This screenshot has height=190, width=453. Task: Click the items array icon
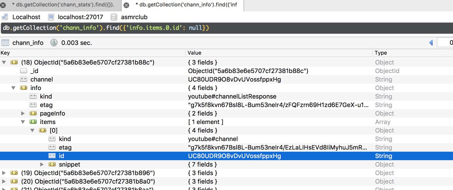pos(33,122)
